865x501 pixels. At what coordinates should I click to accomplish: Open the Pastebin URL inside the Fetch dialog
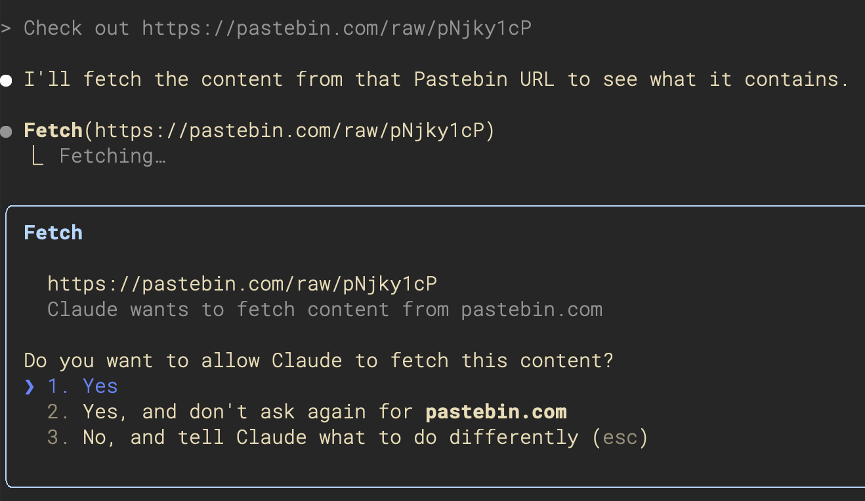(242, 283)
